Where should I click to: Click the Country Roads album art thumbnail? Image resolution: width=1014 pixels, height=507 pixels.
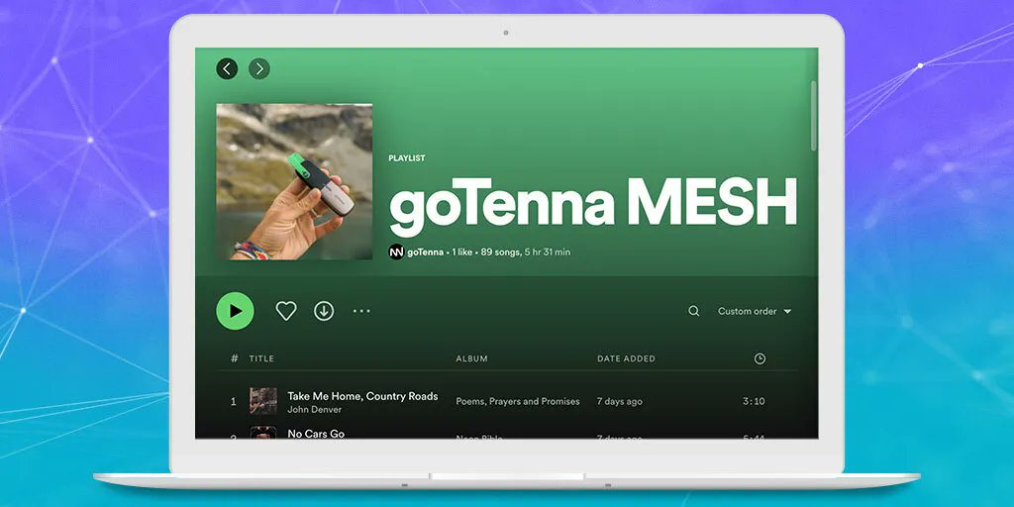(x=263, y=401)
